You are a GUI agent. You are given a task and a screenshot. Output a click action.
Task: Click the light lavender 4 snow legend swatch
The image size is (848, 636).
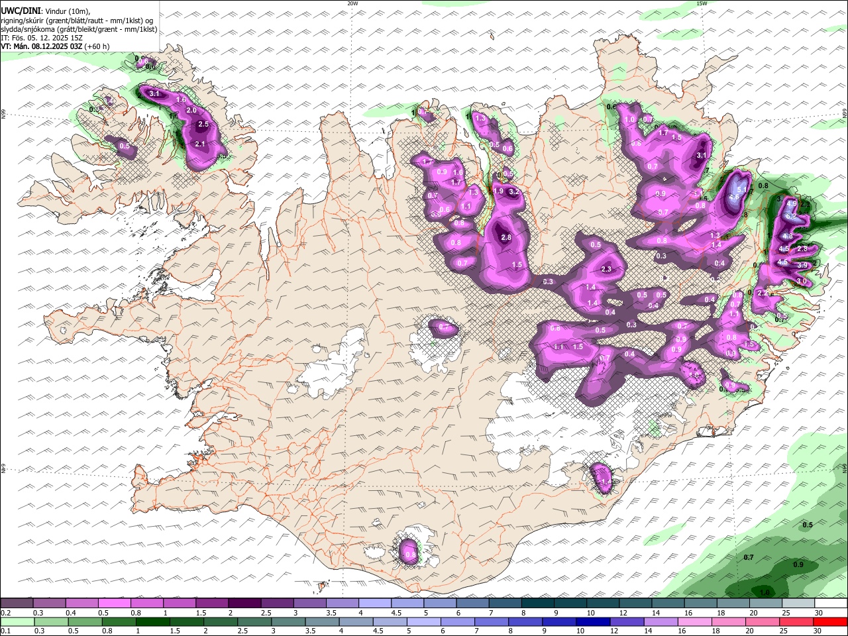pos(375,604)
